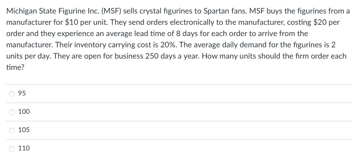Choose the 105 radio button
This screenshot has height=160, width=359.
[11, 130]
